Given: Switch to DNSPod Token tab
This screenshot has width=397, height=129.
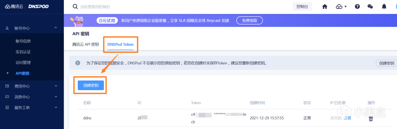Looking at the screenshot, I should (x=121, y=44).
